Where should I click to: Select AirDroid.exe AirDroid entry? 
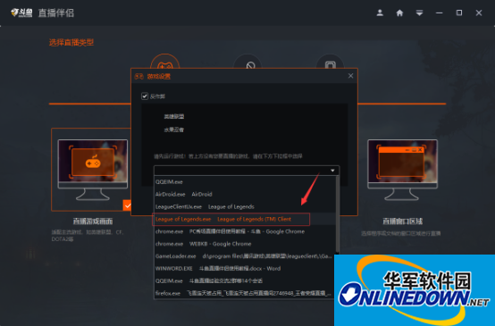tap(245, 194)
